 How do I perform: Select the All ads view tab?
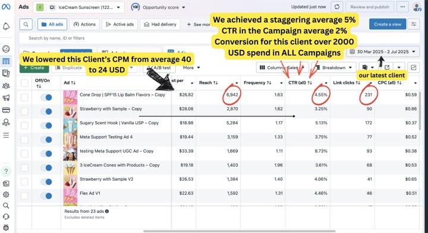pyautogui.click(x=52, y=24)
